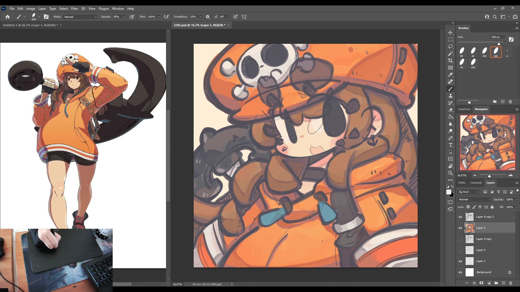This screenshot has height=292, width=520.
Task: Select the Spot Healing Brush tool
Action: click(x=450, y=82)
